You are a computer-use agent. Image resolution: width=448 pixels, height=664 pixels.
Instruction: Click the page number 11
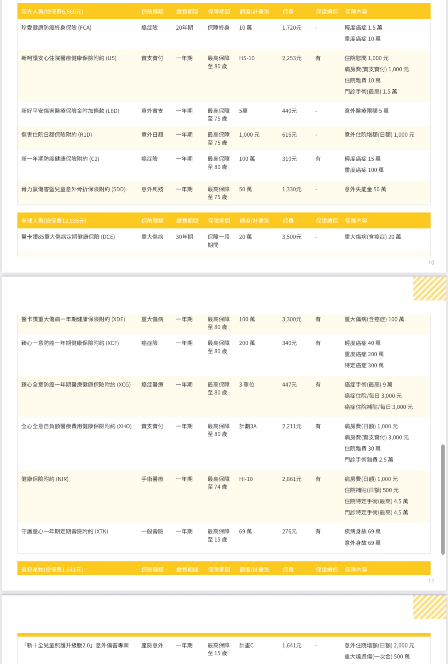431,581
